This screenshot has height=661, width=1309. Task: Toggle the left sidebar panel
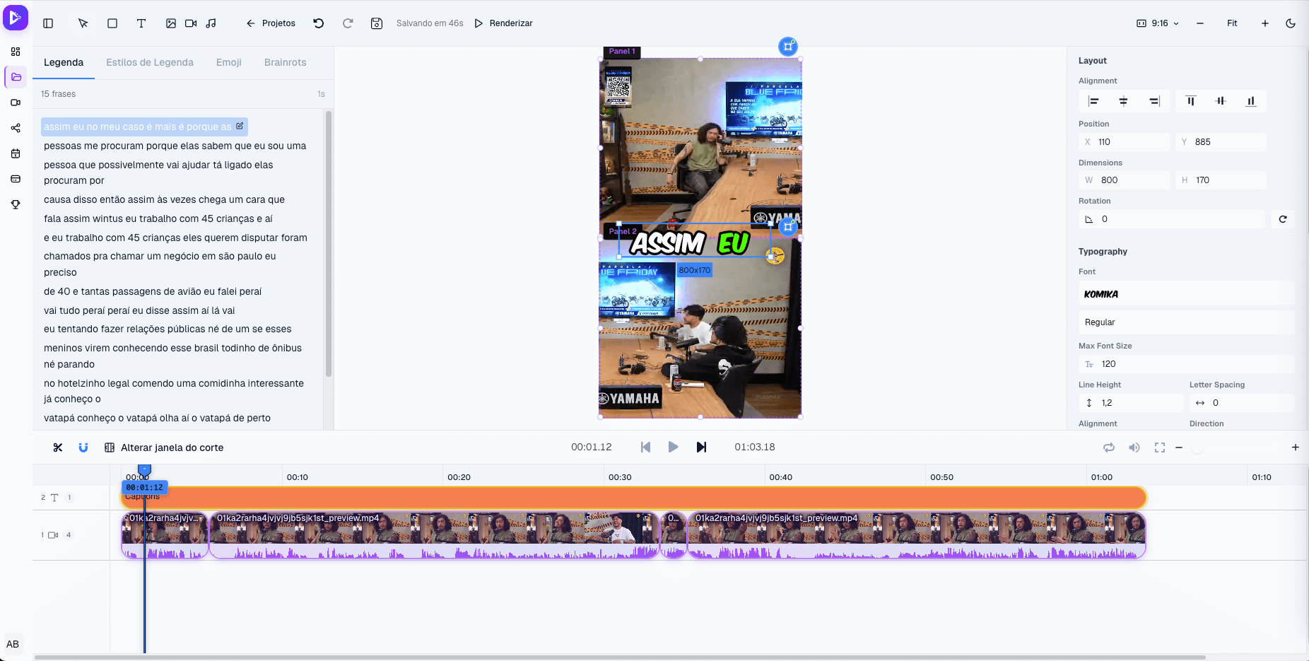pos(48,23)
